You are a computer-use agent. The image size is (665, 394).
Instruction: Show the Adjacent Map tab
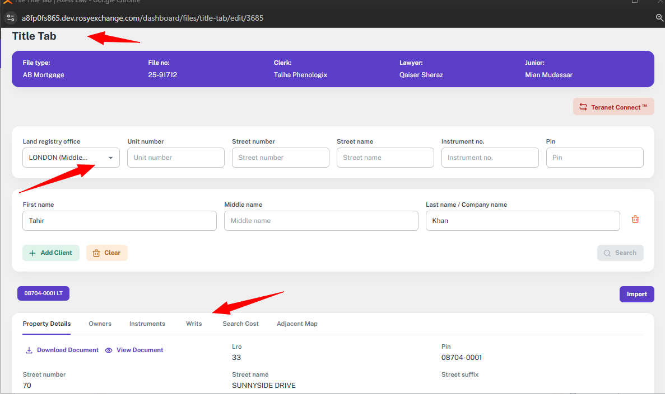pos(297,324)
